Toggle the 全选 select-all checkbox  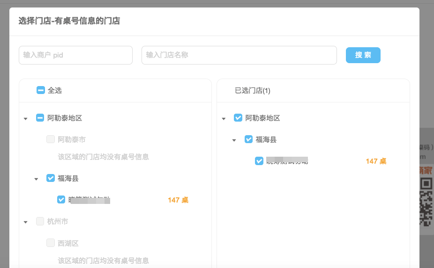[x=41, y=90]
